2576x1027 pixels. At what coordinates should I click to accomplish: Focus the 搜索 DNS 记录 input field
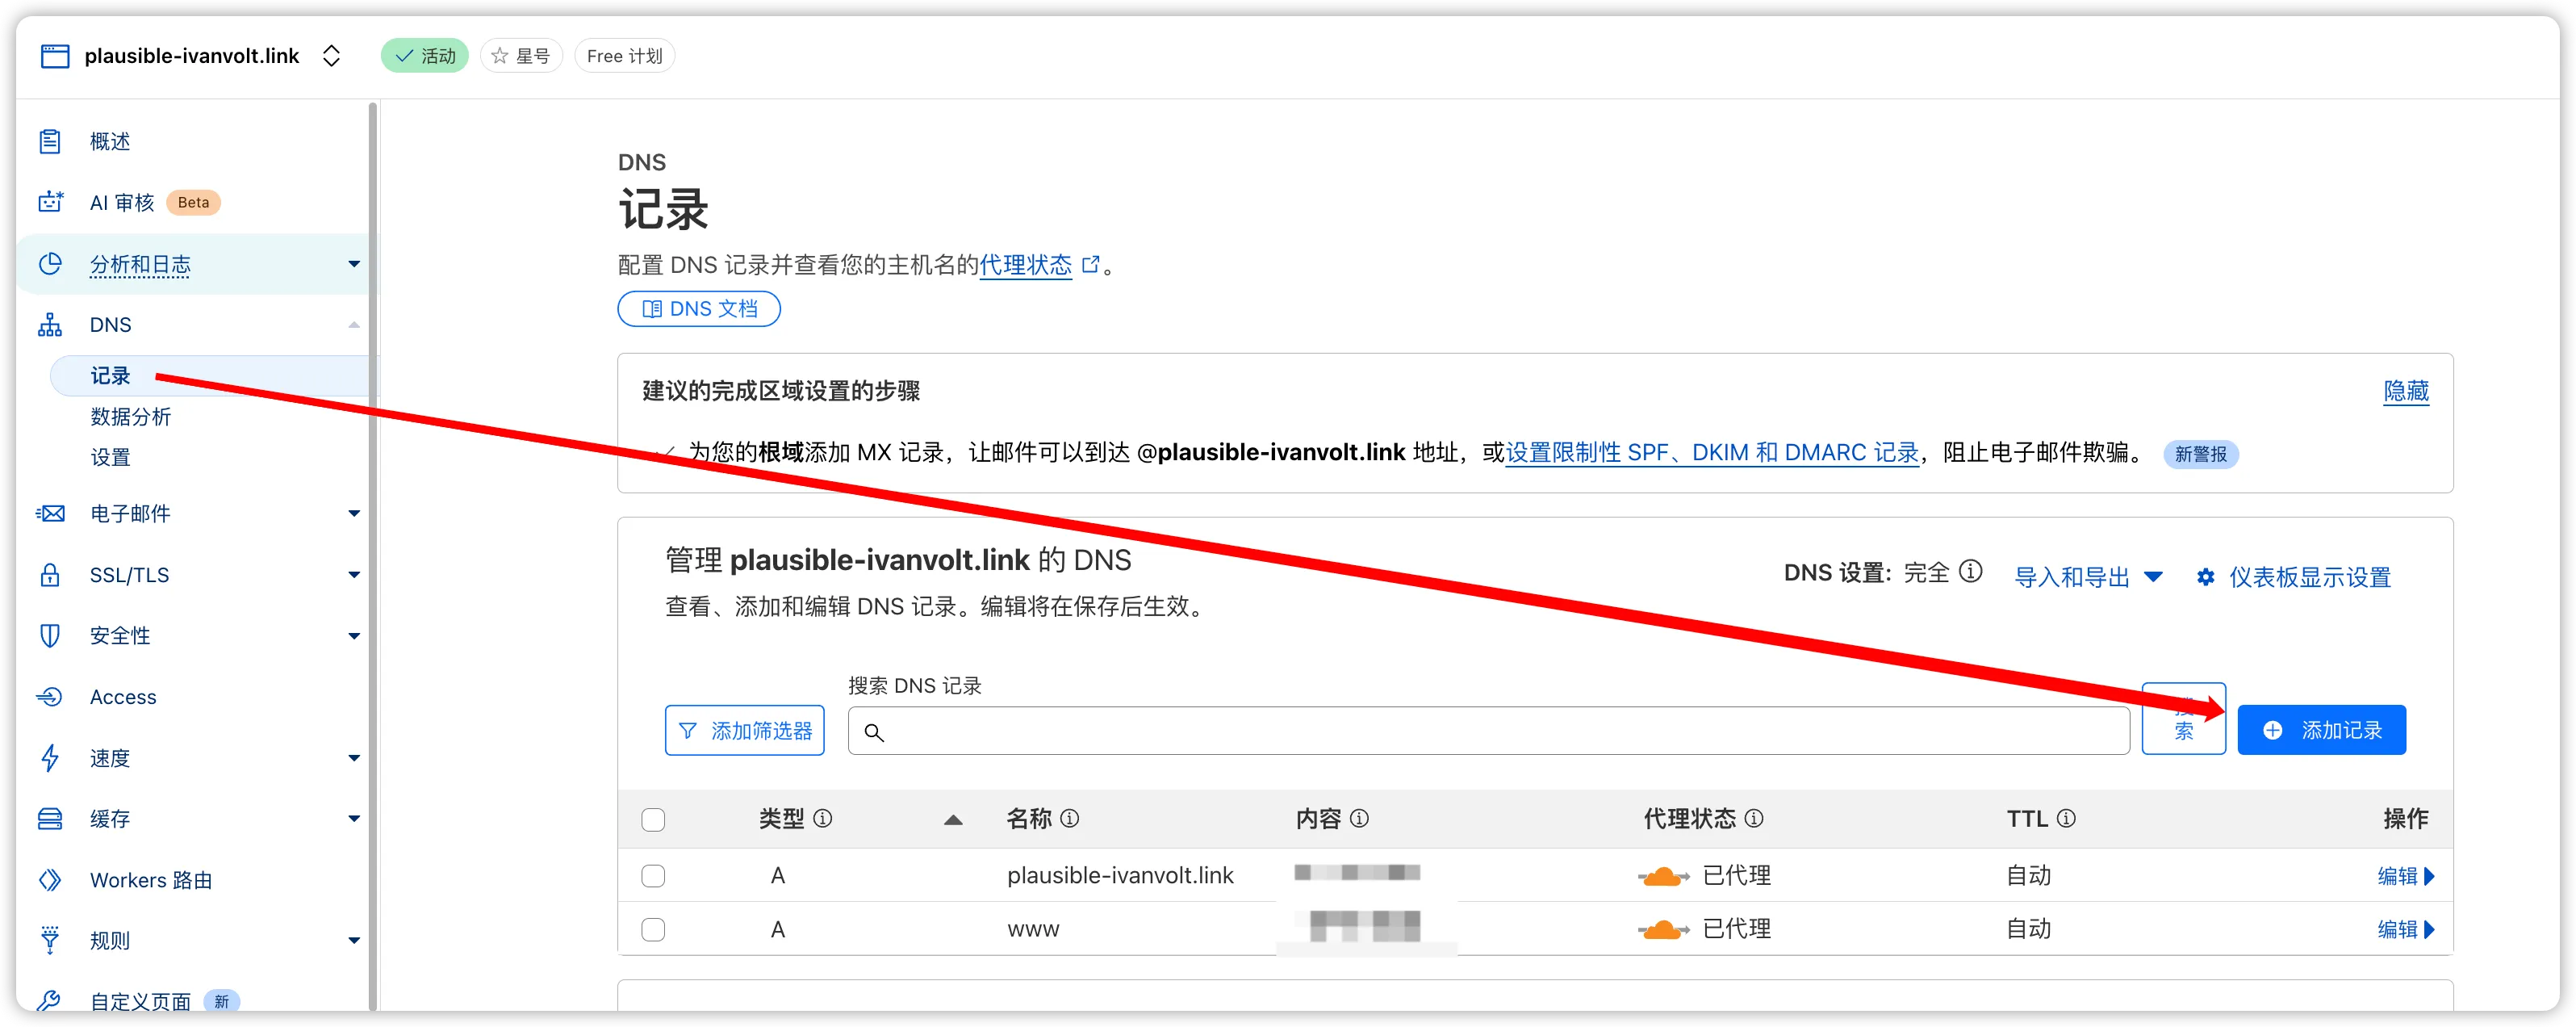[x=1489, y=731]
